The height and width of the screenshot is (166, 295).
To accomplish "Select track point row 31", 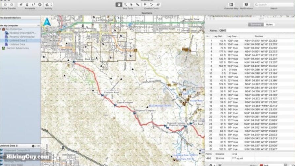I will point(250,149).
